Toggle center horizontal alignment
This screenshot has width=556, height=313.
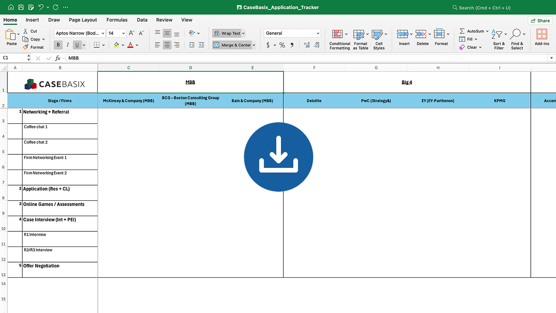point(167,45)
